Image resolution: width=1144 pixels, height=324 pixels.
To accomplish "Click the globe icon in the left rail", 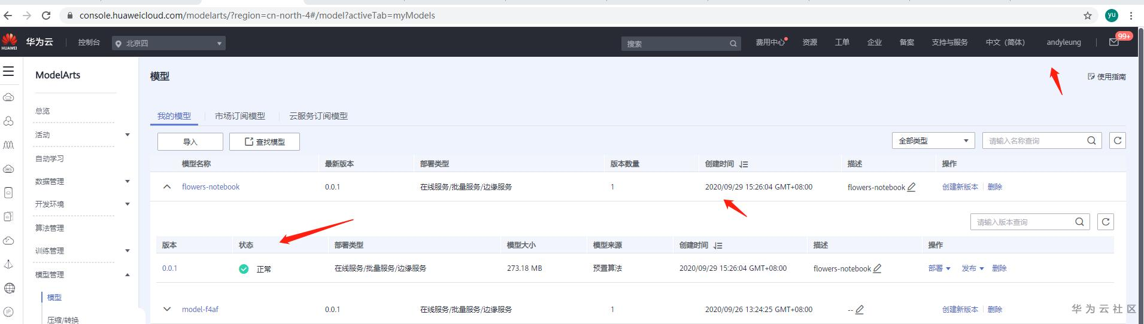I will click(x=9, y=288).
